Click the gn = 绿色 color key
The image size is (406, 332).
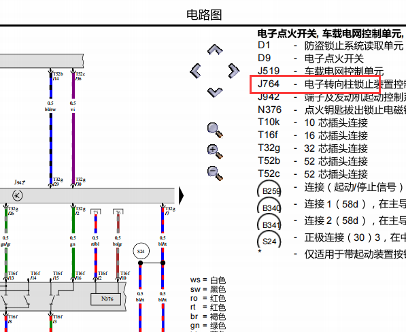coord(208,325)
